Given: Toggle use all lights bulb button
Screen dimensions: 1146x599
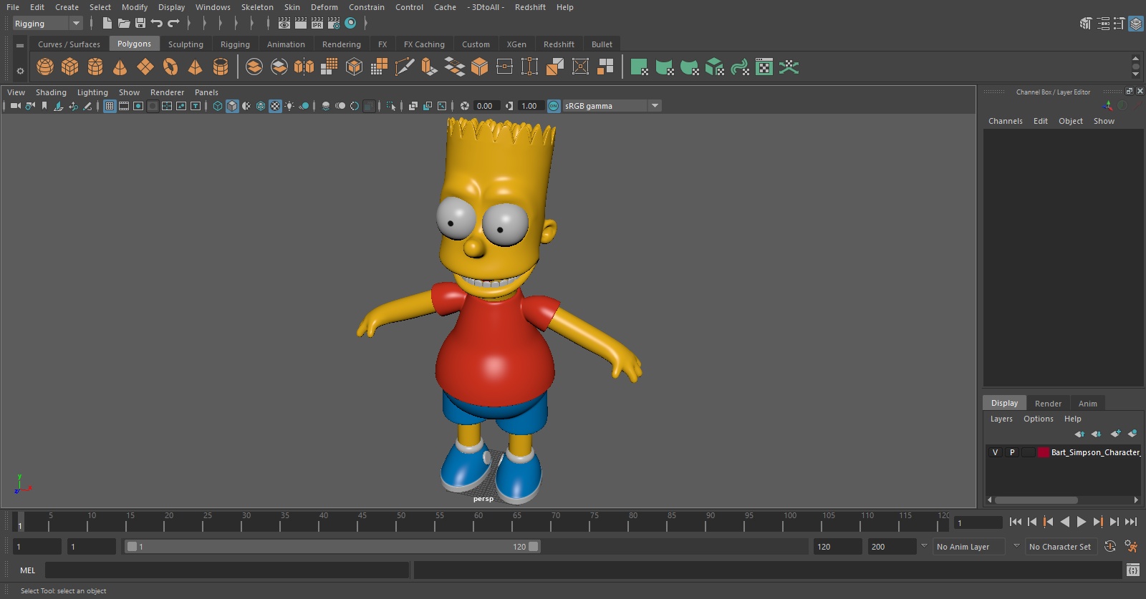Looking at the screenshot, I should (x=289, y=106).
